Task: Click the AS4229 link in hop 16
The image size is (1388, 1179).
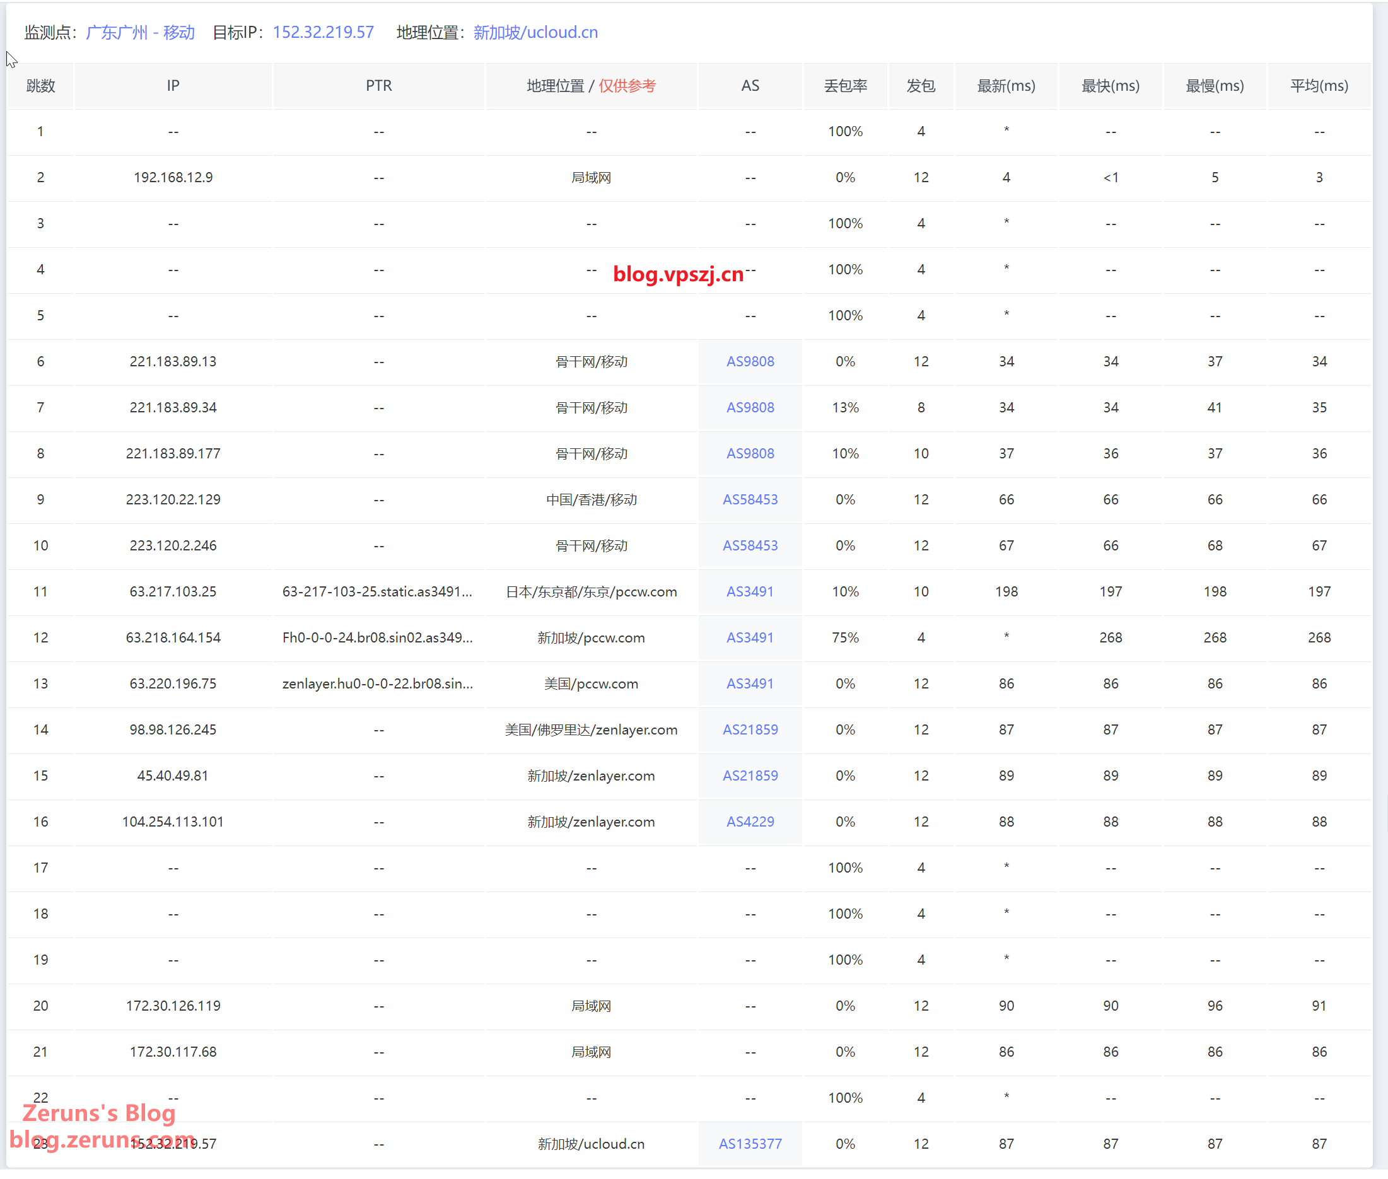Action: pos(749,822)
